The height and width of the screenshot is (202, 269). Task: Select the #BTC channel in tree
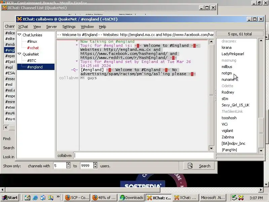[x=32, y=61]
